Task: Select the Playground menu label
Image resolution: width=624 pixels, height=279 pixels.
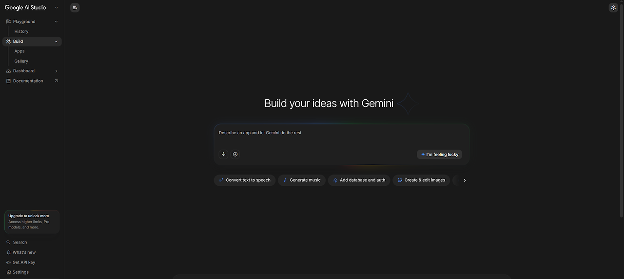Action: tap(24, 21)
